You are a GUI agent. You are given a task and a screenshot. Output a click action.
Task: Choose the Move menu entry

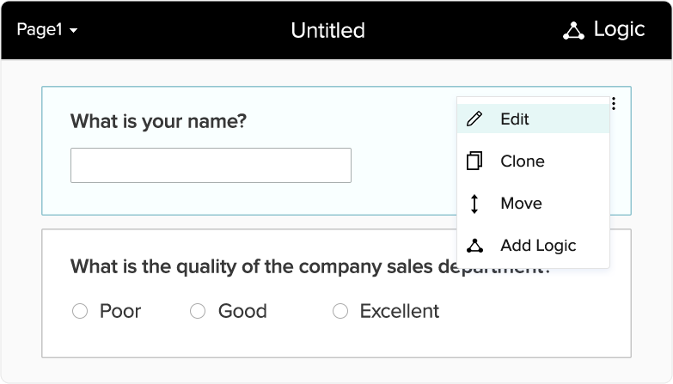pyautogui.click(x=521, y=204)
